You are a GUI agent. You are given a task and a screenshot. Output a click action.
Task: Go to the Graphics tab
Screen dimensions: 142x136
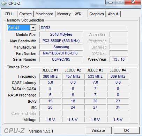point(97,14)
